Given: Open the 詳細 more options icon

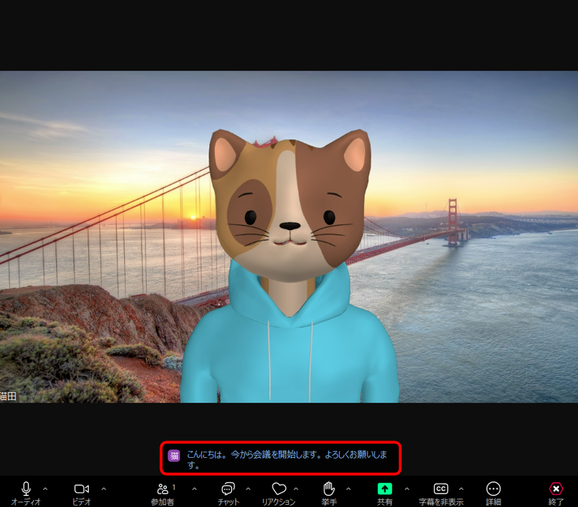Looking at the screenshot, I should coord(493,489).
